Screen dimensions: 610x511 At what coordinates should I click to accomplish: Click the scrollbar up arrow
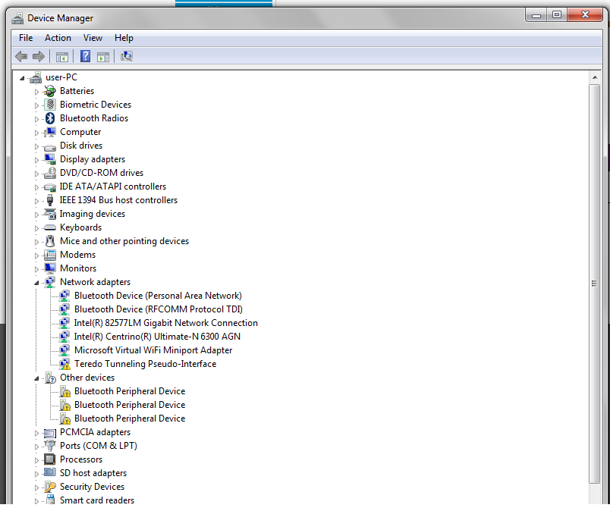(x=594, y=77)
